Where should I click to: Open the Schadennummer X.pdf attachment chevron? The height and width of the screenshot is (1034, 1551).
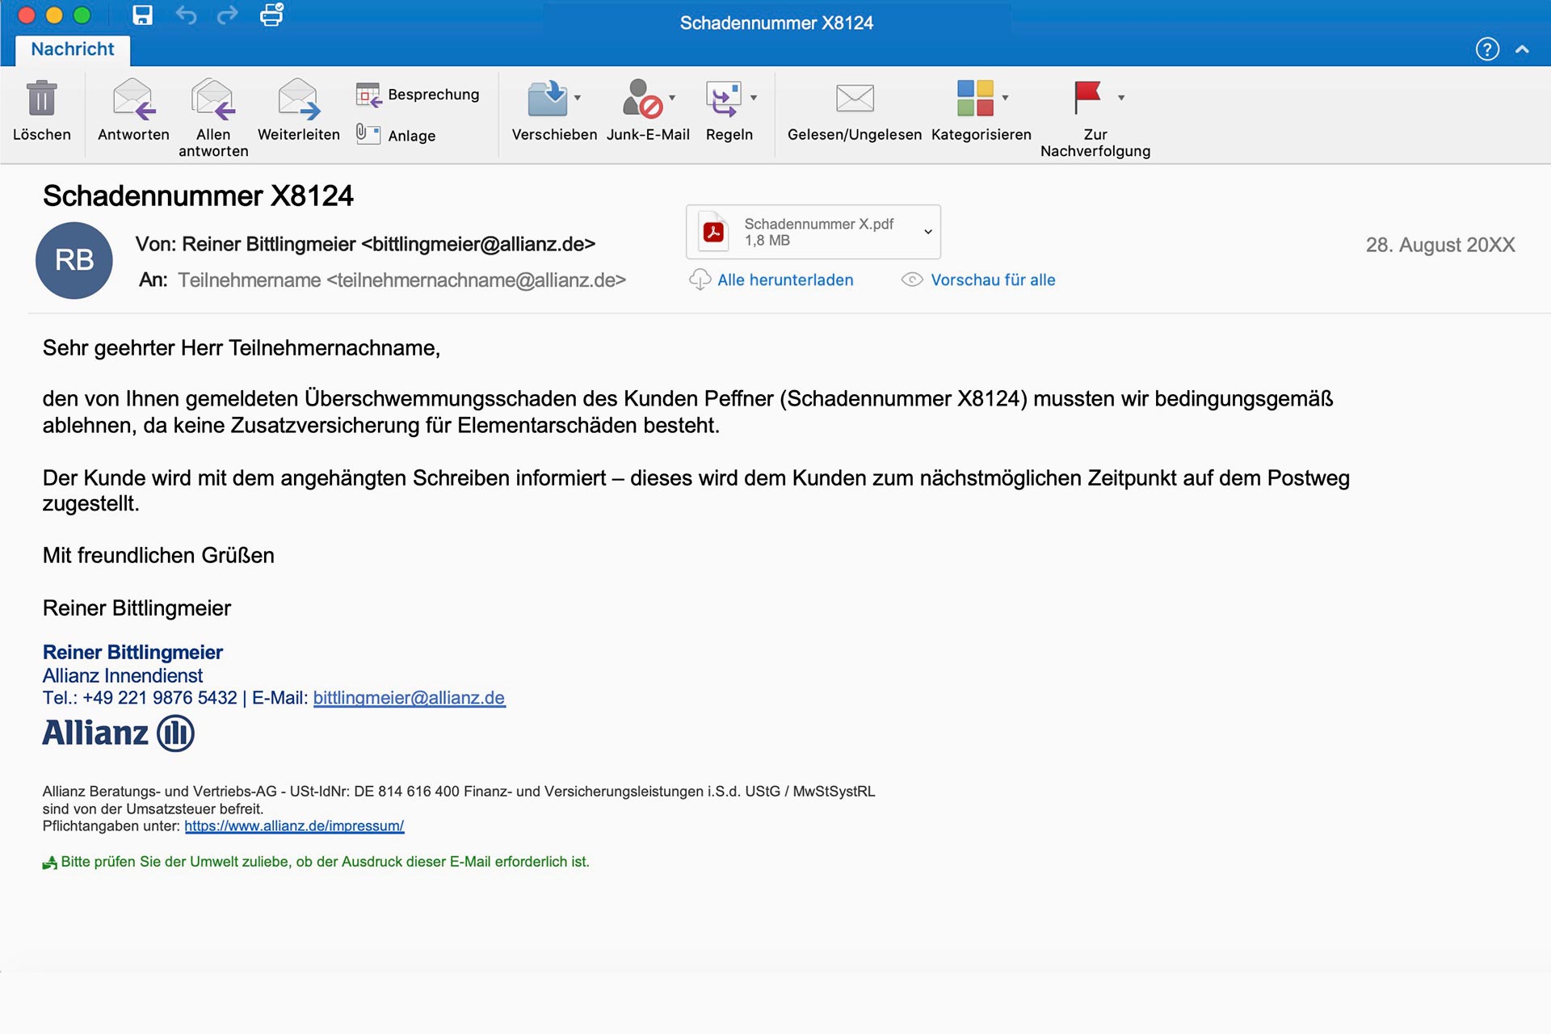pyautogui.click(x=928, y=232)
